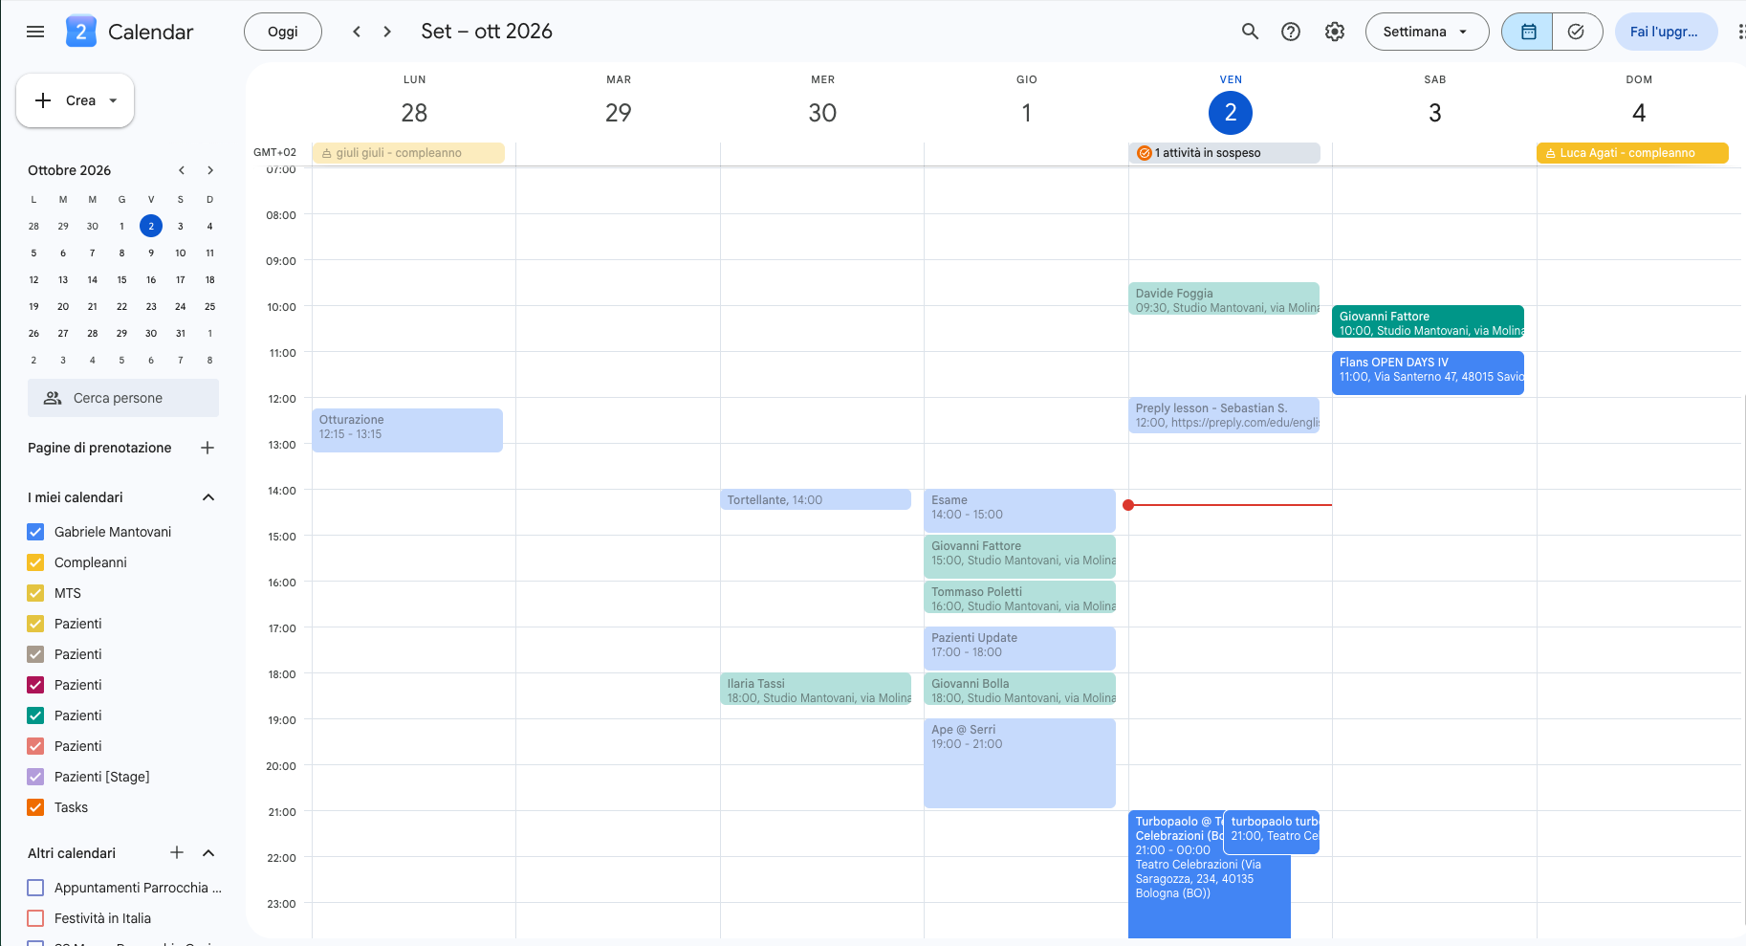Open Luca Agati compleanno event

click(1632, 153)
